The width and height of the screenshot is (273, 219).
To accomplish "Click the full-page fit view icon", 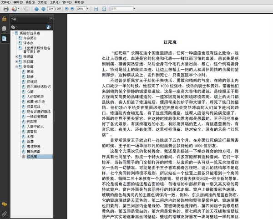I will [104, 9].
